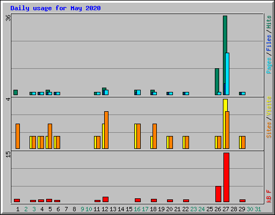Screen dimensions: 275x215
Task: Click the red "KB F" legend label
Action: click(269, 196)
